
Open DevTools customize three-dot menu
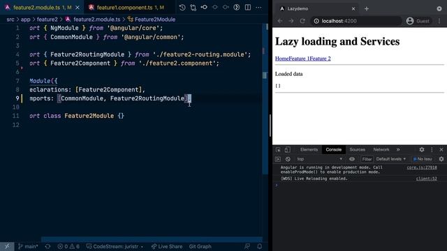tap(432, 149)
